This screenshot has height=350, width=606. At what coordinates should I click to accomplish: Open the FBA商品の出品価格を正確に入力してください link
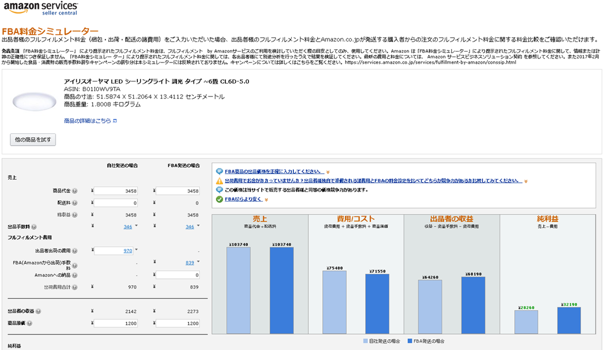(274, 172)
